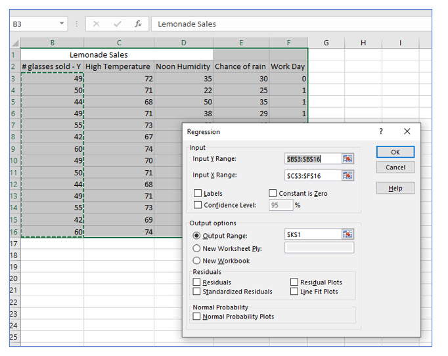
Task: Click the Help button
Action: [x=395, y=188]
